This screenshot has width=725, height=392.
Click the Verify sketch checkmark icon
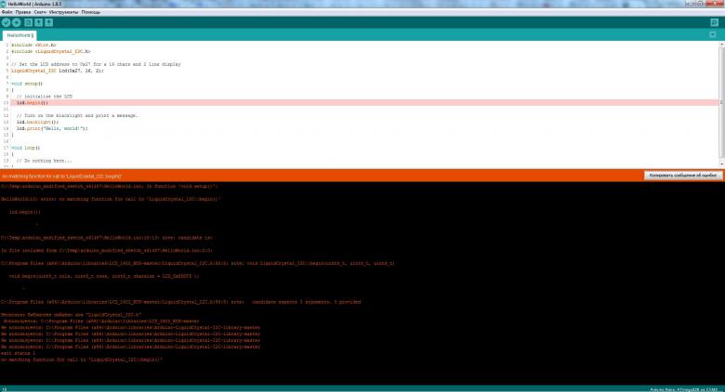(6, 21)
